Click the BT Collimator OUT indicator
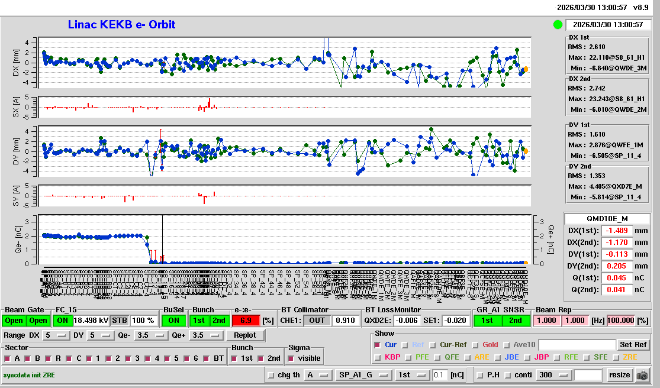 [317, 321]
